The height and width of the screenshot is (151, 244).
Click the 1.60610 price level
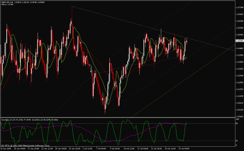(x=240, y=103)
